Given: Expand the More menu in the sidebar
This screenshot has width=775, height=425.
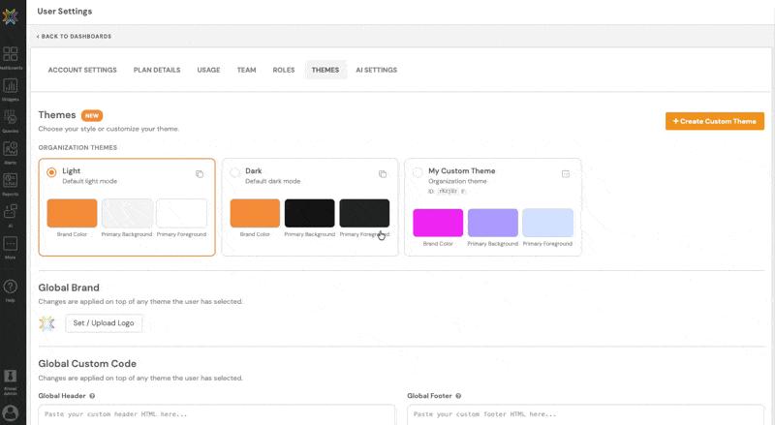Looking at the screenshot, I should 11,246.
